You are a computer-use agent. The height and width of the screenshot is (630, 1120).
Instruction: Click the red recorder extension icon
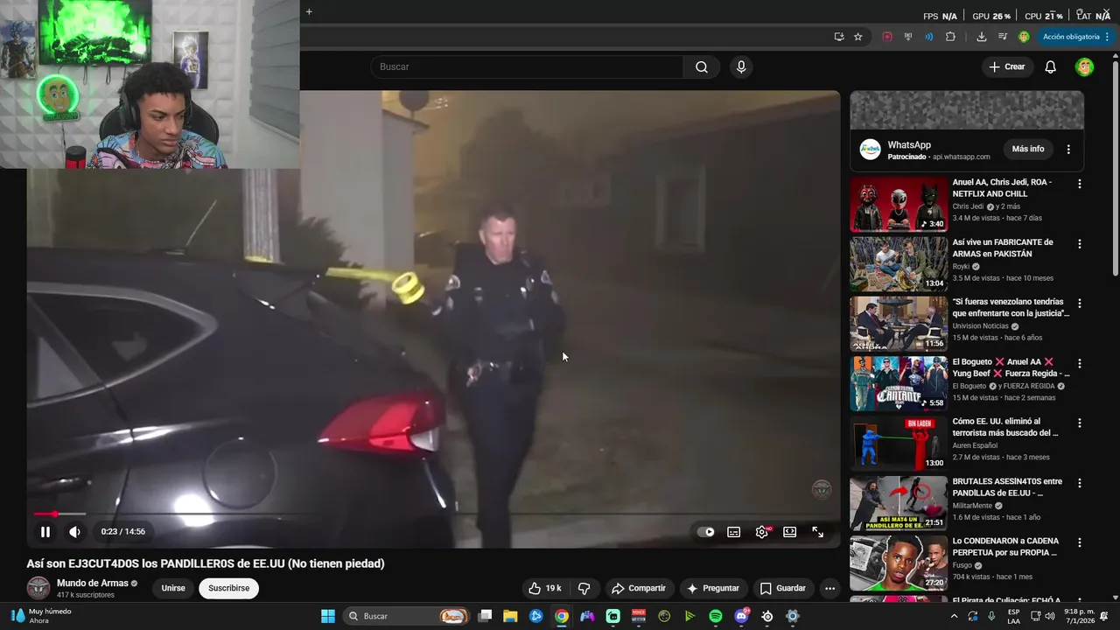point(887,37)
